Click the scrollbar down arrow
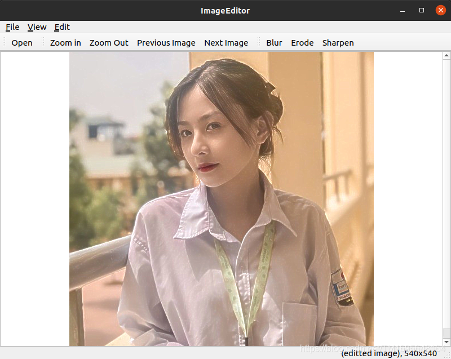Viewport: 451px width, 359px height. pyautogui.click(x=446, y=342)
